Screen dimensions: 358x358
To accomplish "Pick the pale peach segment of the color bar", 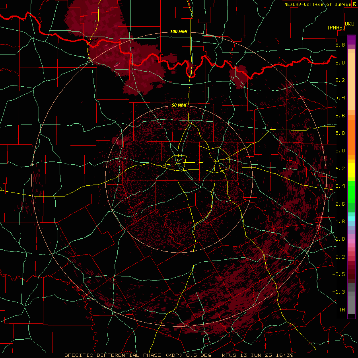I will click(351, 82).
